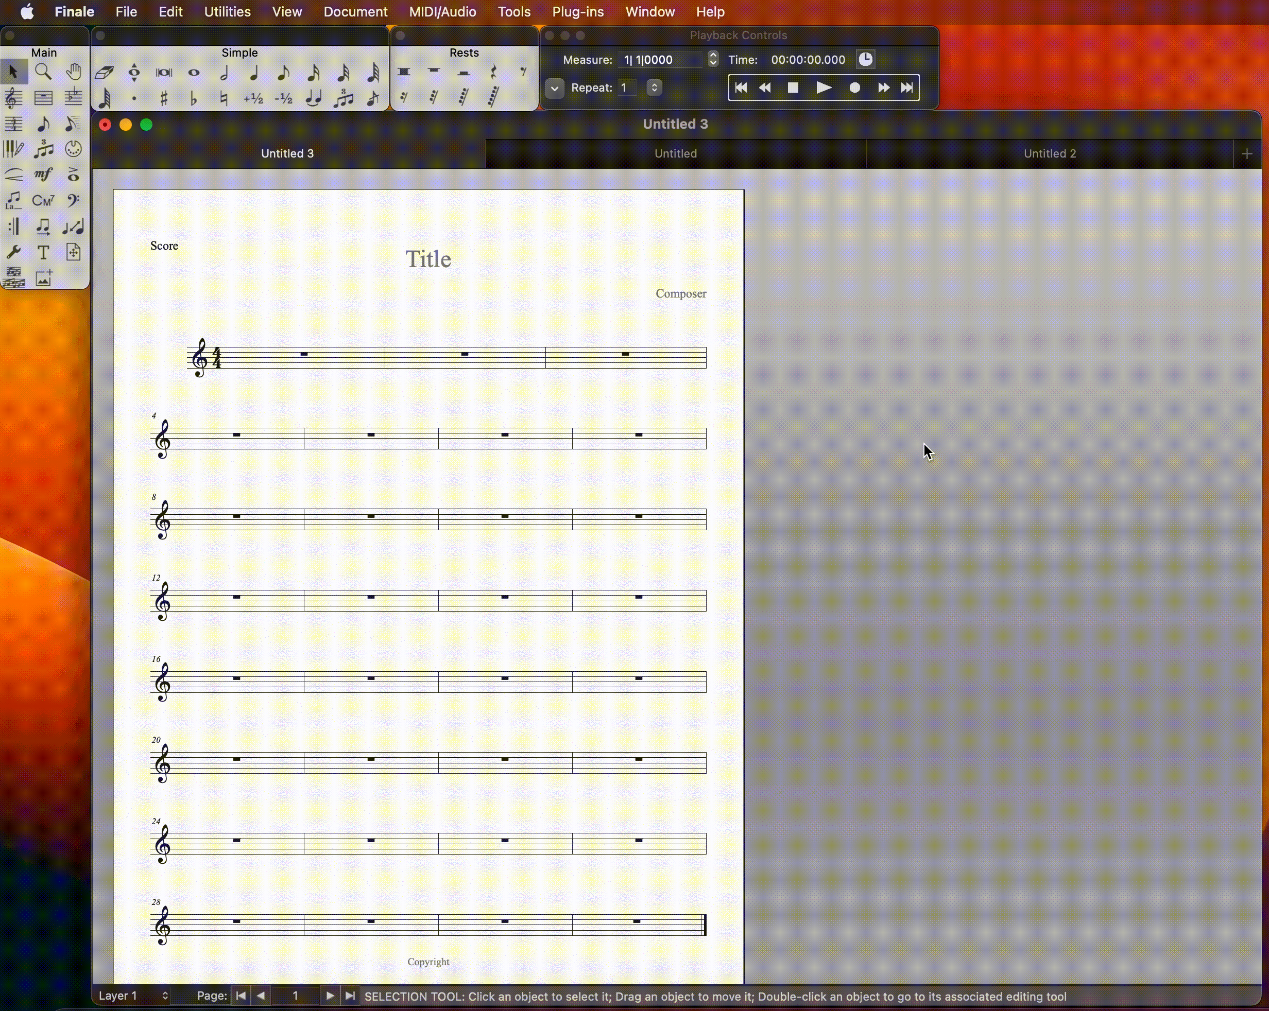Choose the quarter rest in Rests palette
This screenshot has width=1269, height=1011.
[493, 72]
